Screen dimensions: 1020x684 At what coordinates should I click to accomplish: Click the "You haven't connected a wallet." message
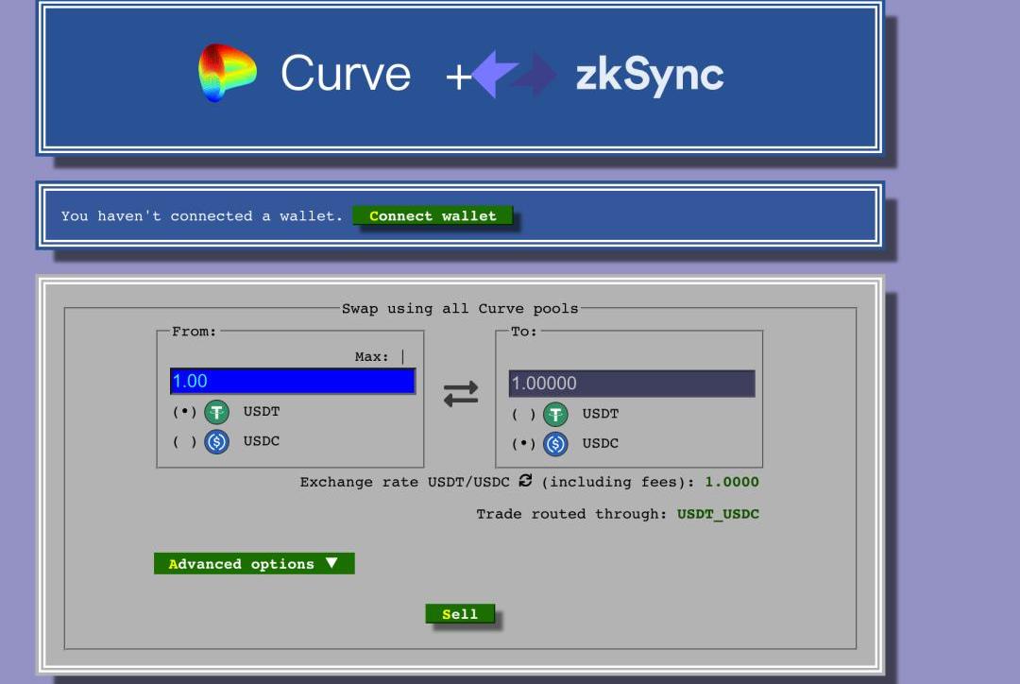[202, 216]
